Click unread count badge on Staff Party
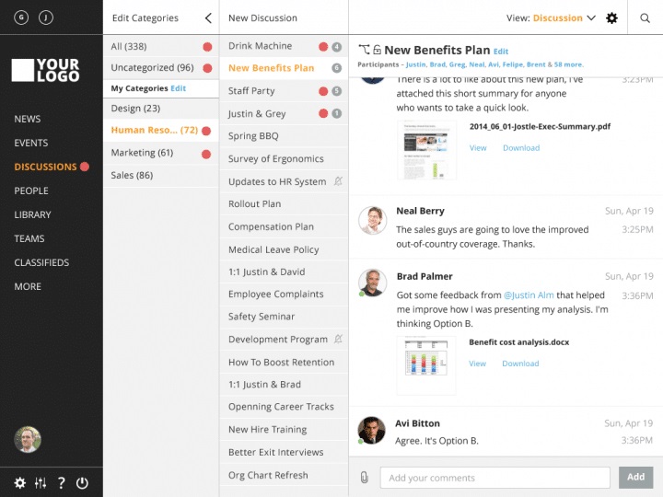Image resolution: width=663 pixels, height=497 pixels. (337, 91)
